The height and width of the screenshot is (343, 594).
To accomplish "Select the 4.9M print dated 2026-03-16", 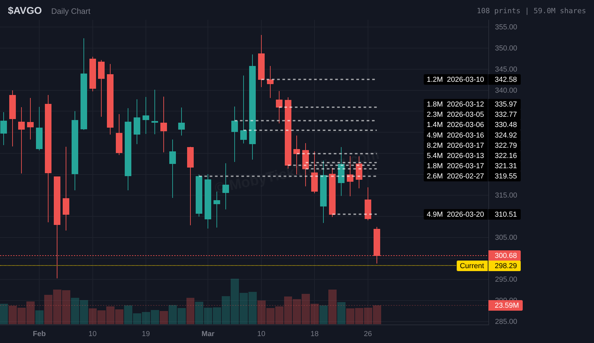I will 455,135.
